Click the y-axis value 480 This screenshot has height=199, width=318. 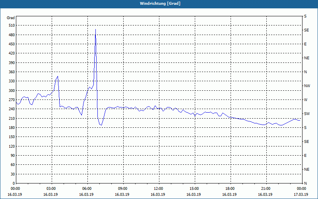[x=12, y=35]
